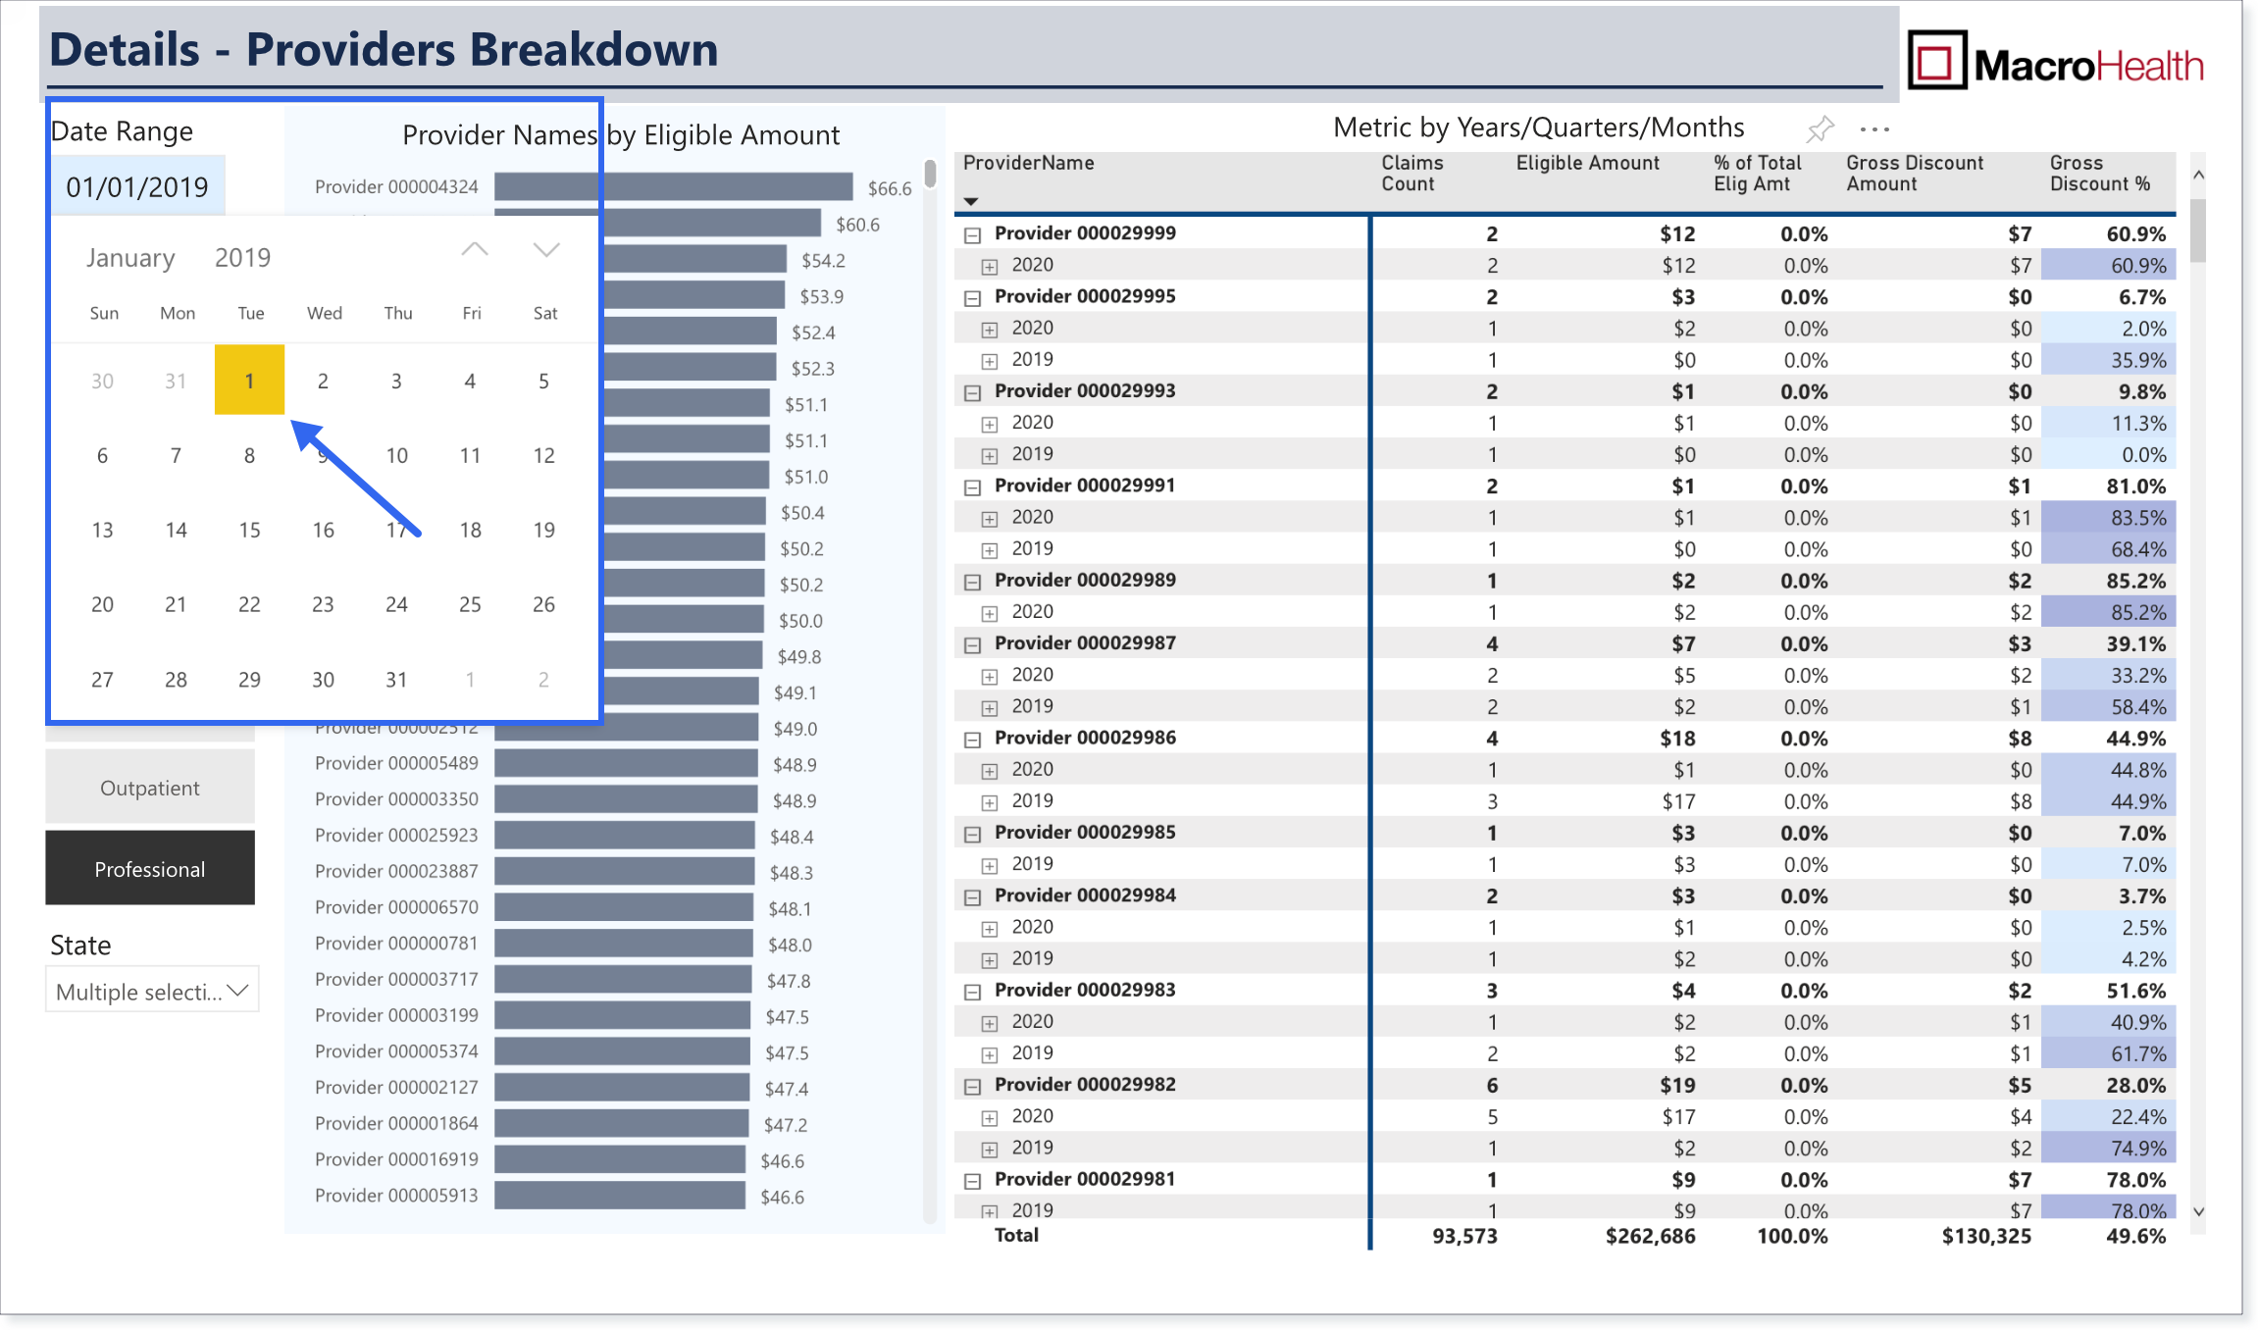Screen dimensions: 2258x1330
Task: Click the Provider 000004324 bar
Action: (673, 186)
